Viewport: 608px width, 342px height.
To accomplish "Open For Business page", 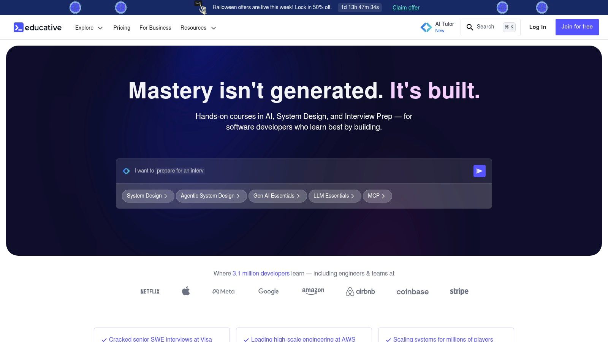I will click(x=155, y=28).
